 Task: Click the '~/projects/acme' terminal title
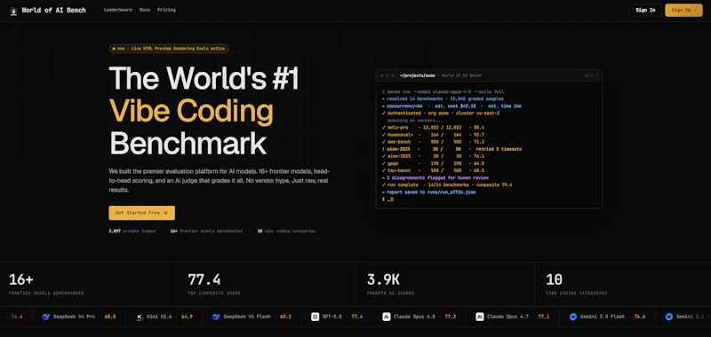coord(417,75)
